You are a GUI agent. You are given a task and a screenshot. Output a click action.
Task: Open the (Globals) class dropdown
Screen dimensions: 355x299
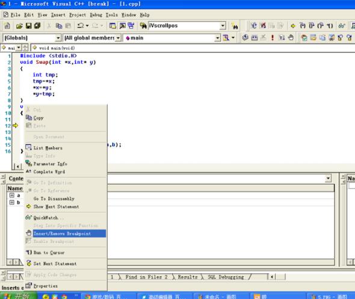click(58, 38)
